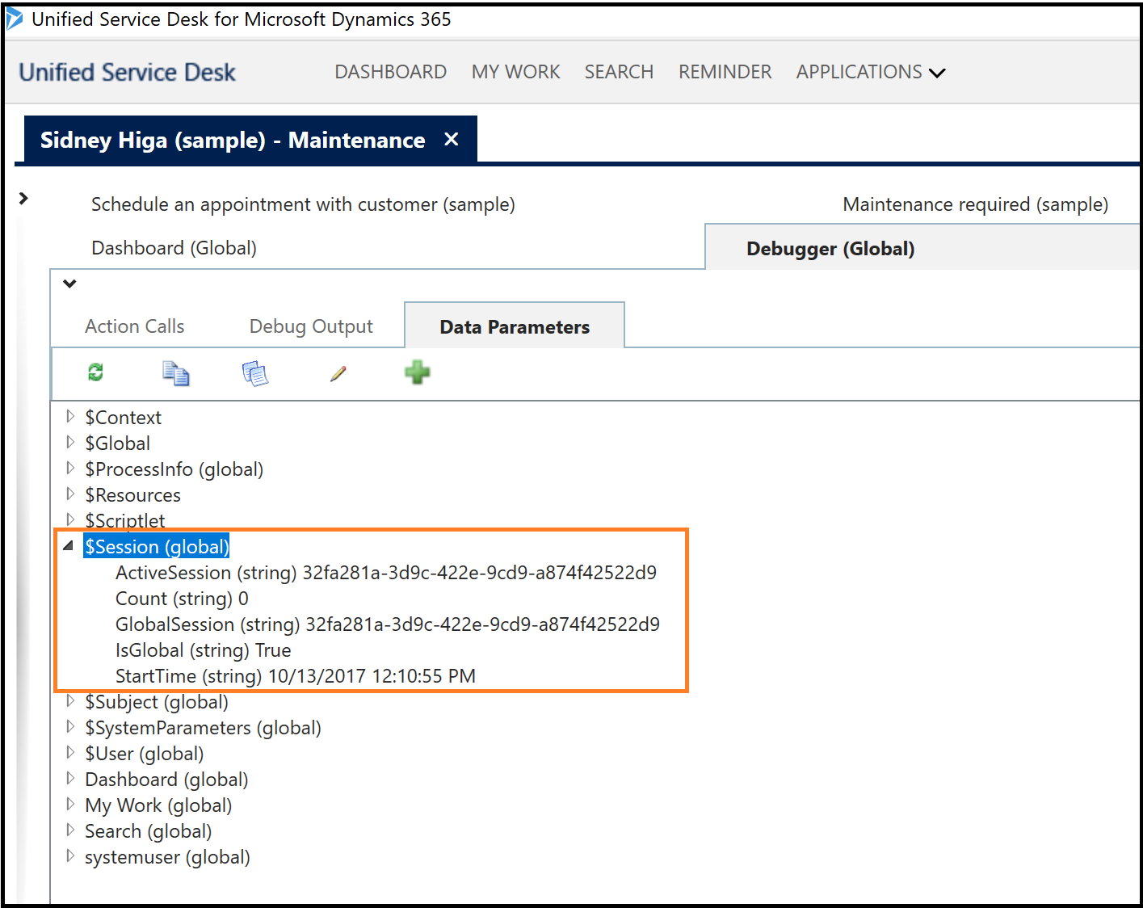Viewport: 1143px width, 908px height.
Task: Select the $Resources tree label
Action: (x=132, y=494)
